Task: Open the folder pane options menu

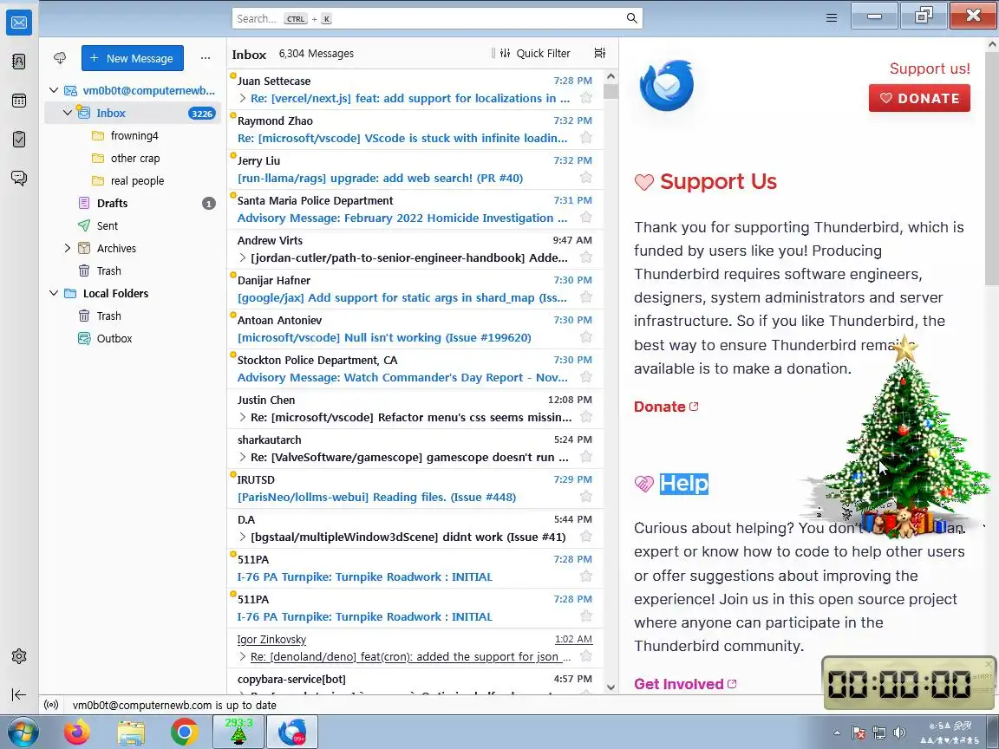Action: tap(206, 58)
